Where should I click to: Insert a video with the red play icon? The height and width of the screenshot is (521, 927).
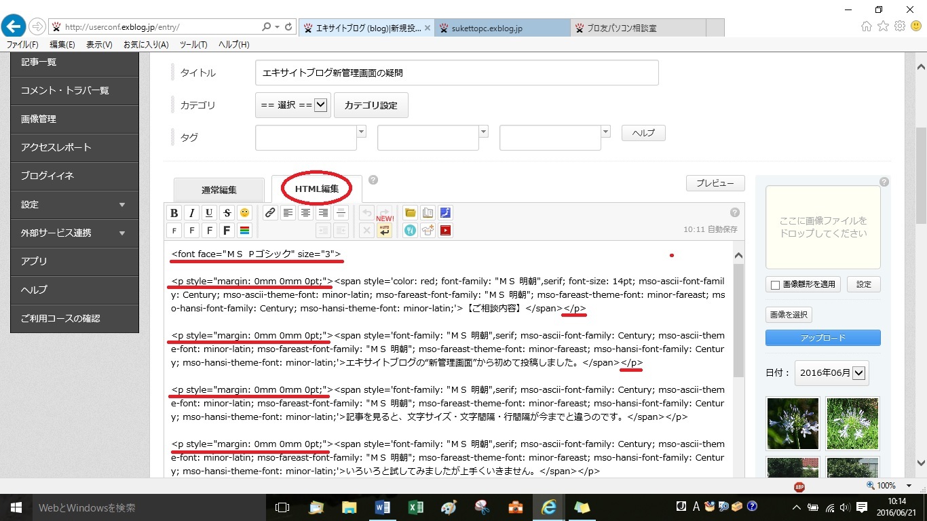point(445,231)
